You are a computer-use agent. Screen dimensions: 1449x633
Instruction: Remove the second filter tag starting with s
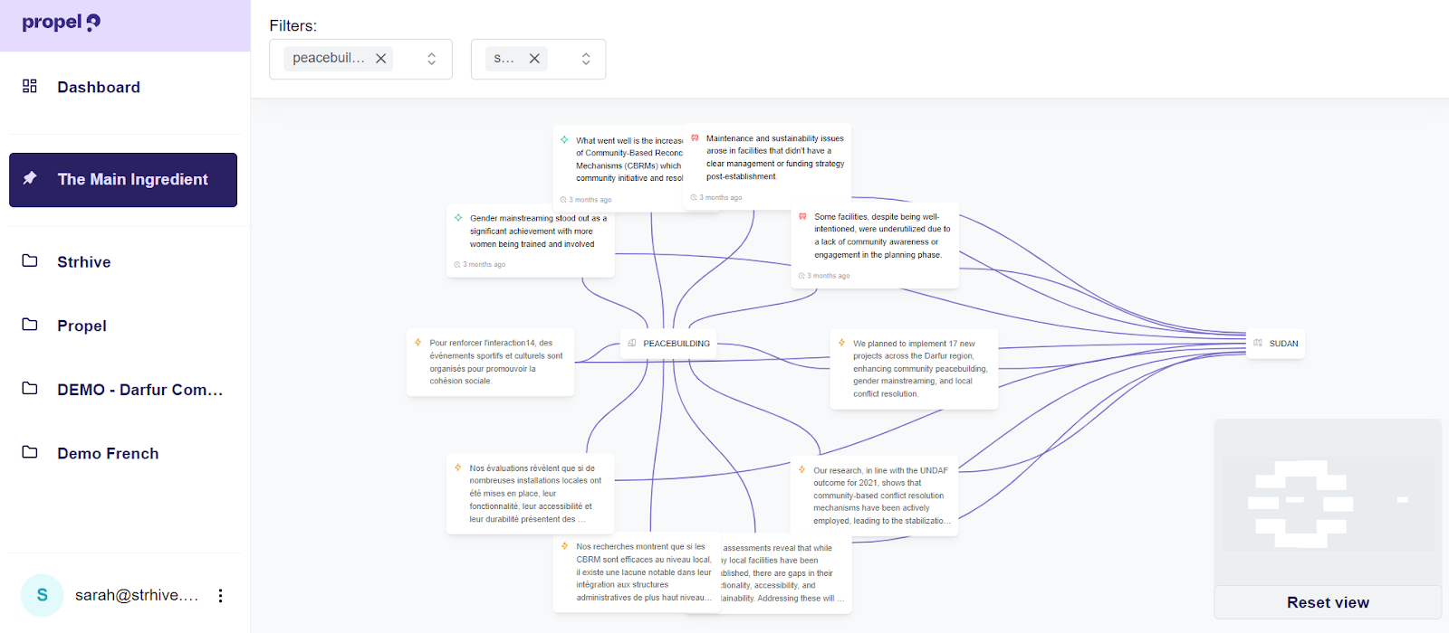[x=534, y=59]
